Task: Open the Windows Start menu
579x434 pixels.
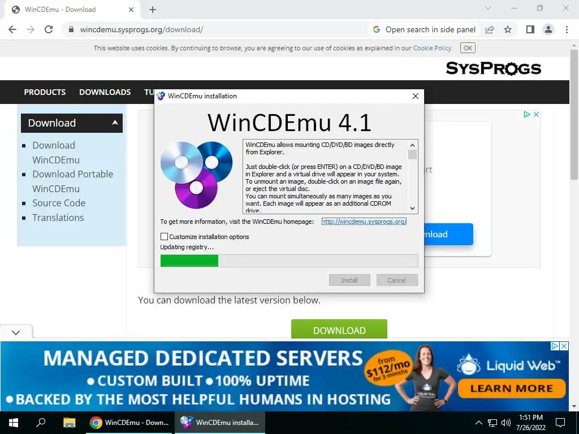Action: pos(14,423)
